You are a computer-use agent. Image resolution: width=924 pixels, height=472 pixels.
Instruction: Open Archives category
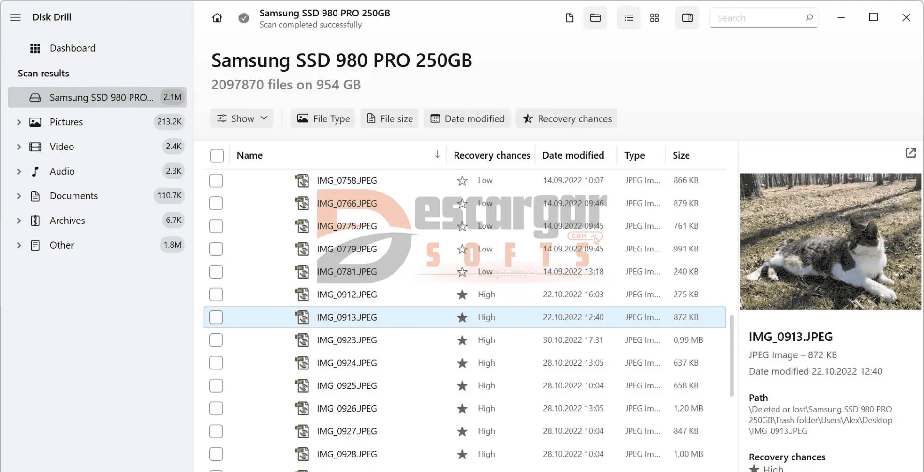[x=67, y=221]
